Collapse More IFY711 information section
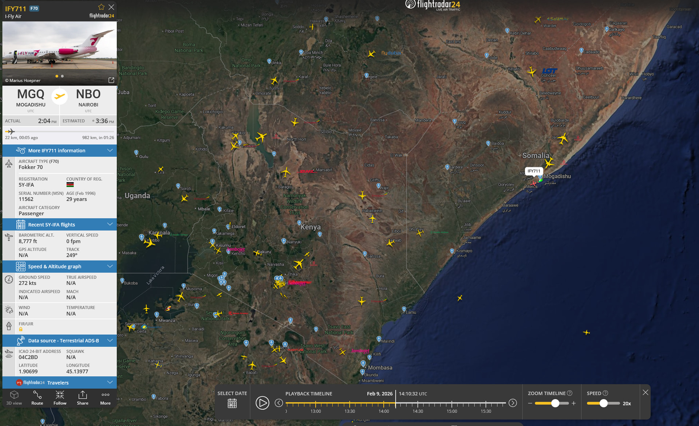Screen dimensions: 699x426 [x=110, y=150]
